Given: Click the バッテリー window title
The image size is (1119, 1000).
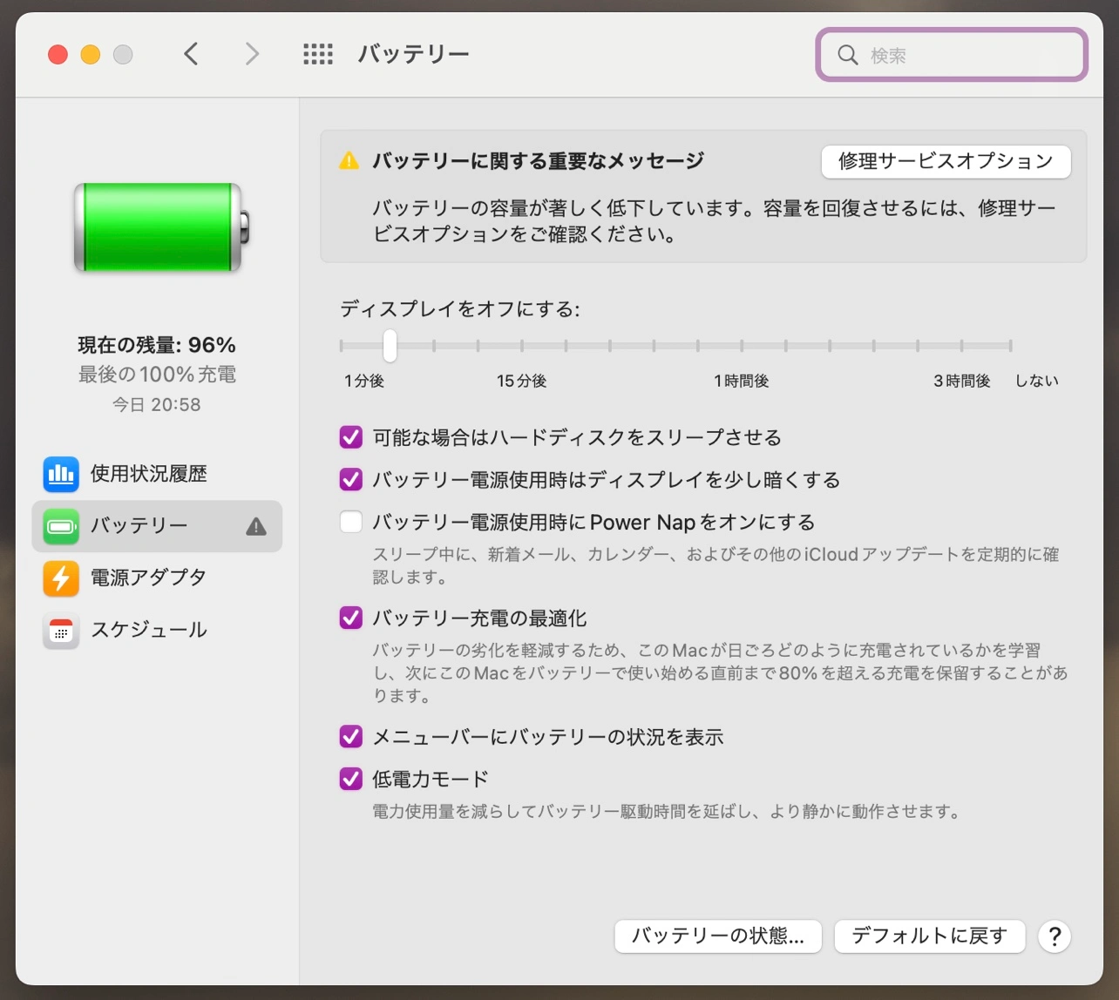Looking at the screenshot, I should (x=413, y=54).
